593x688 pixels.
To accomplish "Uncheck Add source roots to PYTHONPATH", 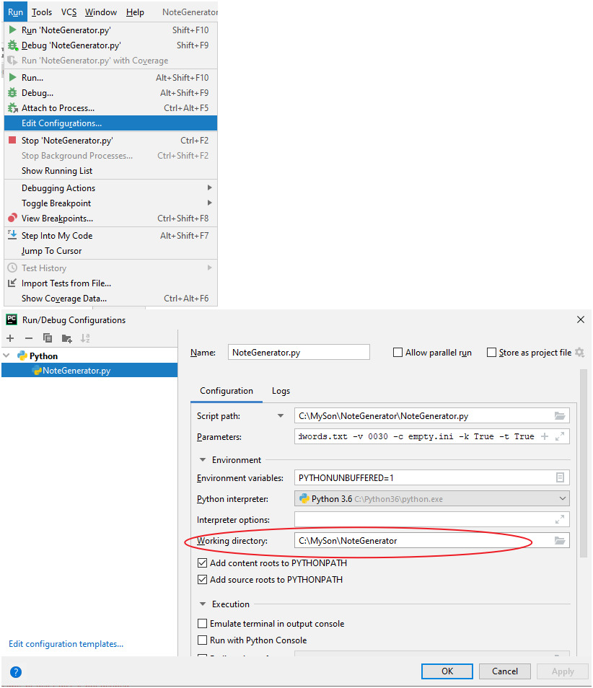I will [x=202, y=580].
